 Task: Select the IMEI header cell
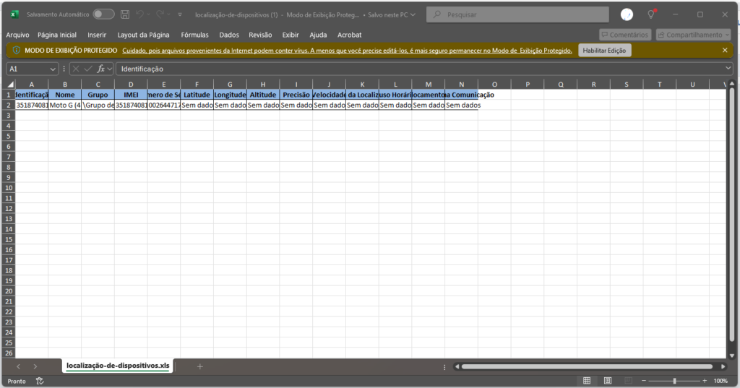pos(131,95)
